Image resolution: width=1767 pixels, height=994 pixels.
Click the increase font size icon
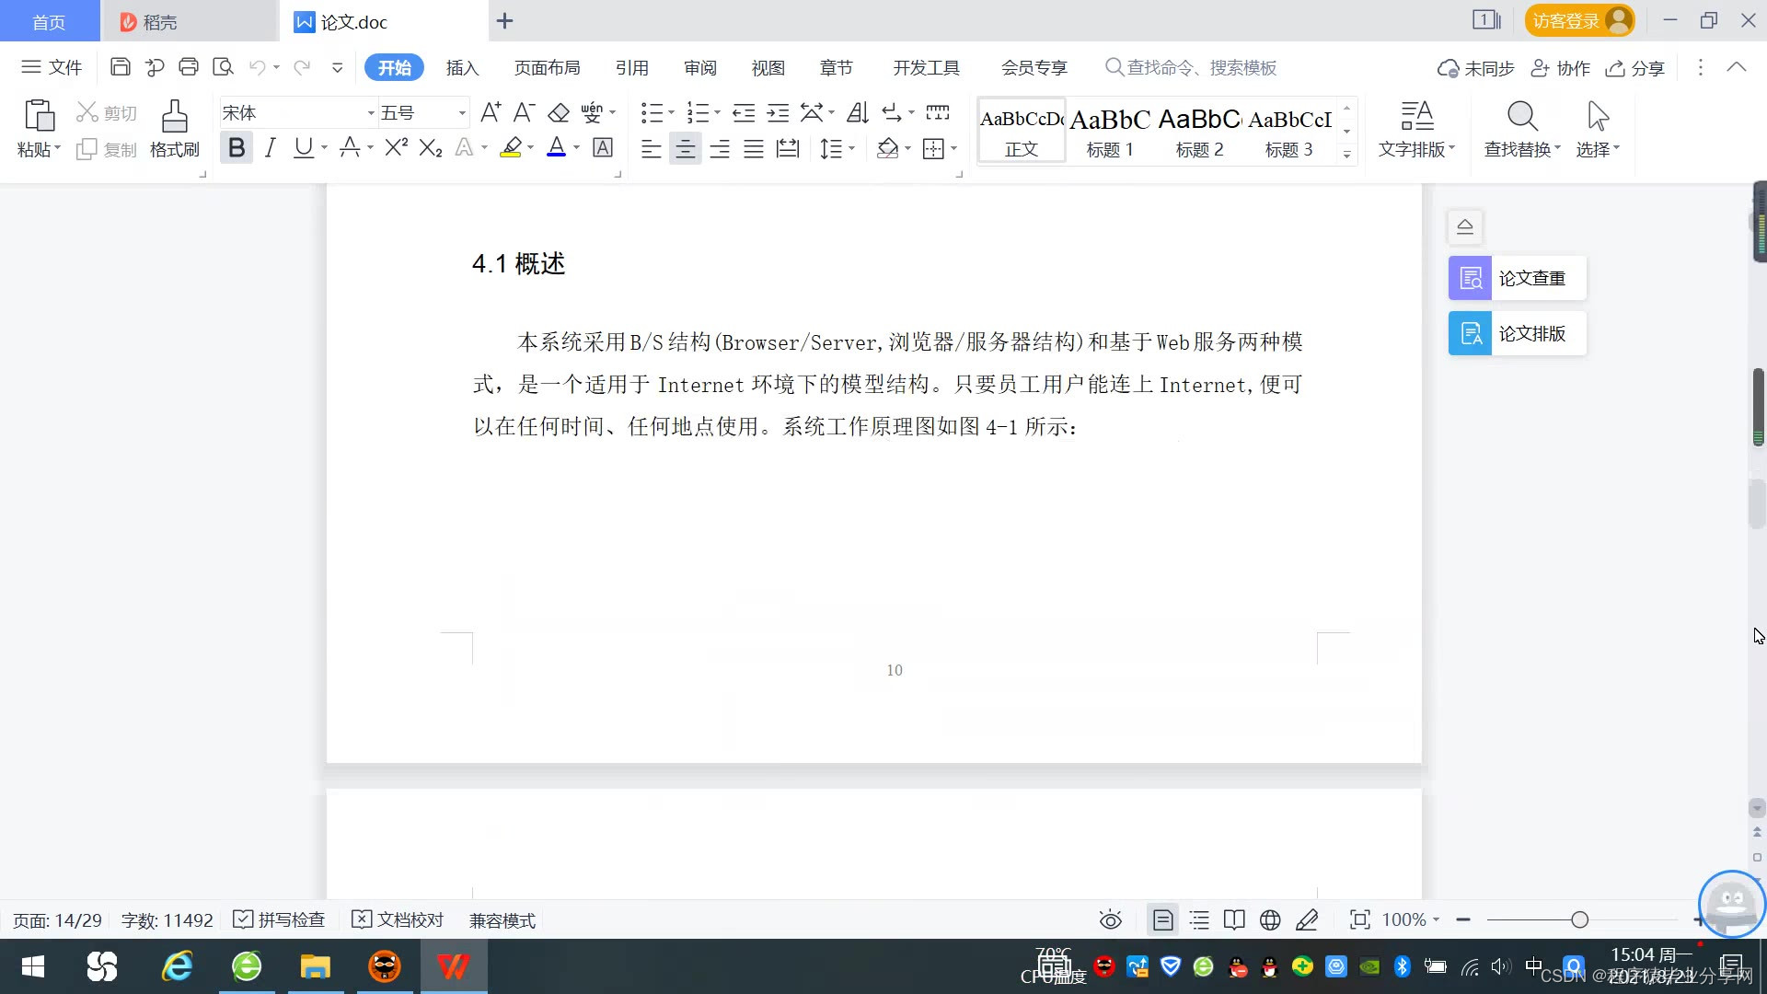[x=491, y=112]
